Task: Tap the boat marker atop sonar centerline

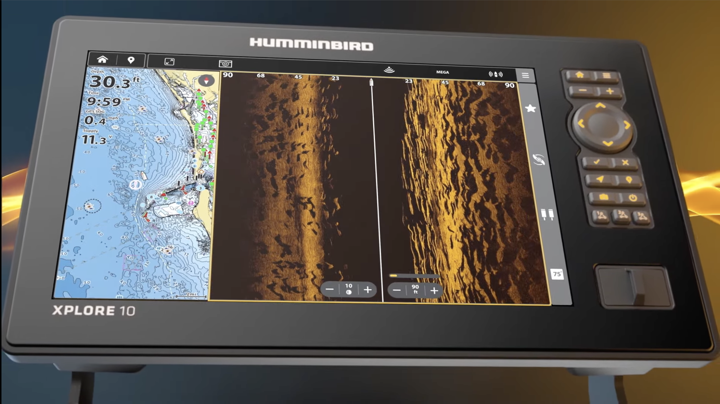Action: click(371, 82)
